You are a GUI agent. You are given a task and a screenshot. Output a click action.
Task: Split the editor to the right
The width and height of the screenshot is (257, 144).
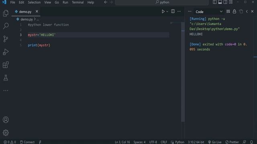tap(173, 11)
